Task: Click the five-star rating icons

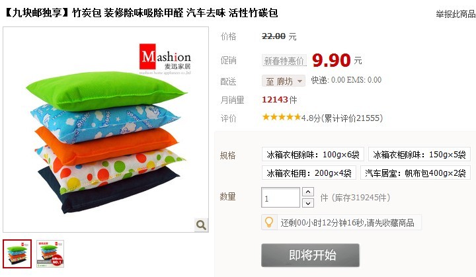Action: click(282, 117)
